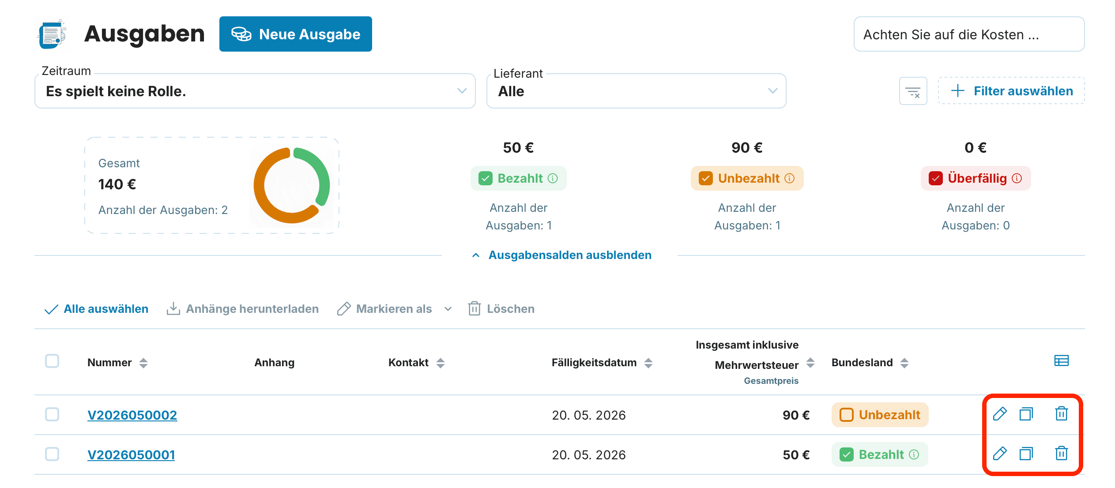
Task: Click the Anhang column header
Action: pyautogui.click(x=274, y=363)
